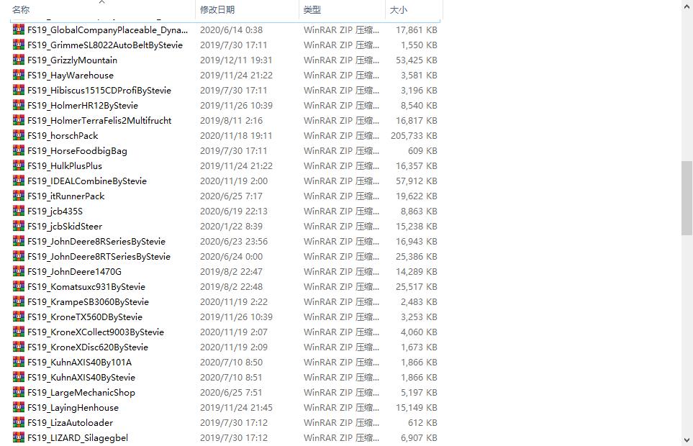Image resolution: width=693 pixels, height=446 pixels.
Task: Click the size value 8,540 KB
Action: [x=419, y=106]
